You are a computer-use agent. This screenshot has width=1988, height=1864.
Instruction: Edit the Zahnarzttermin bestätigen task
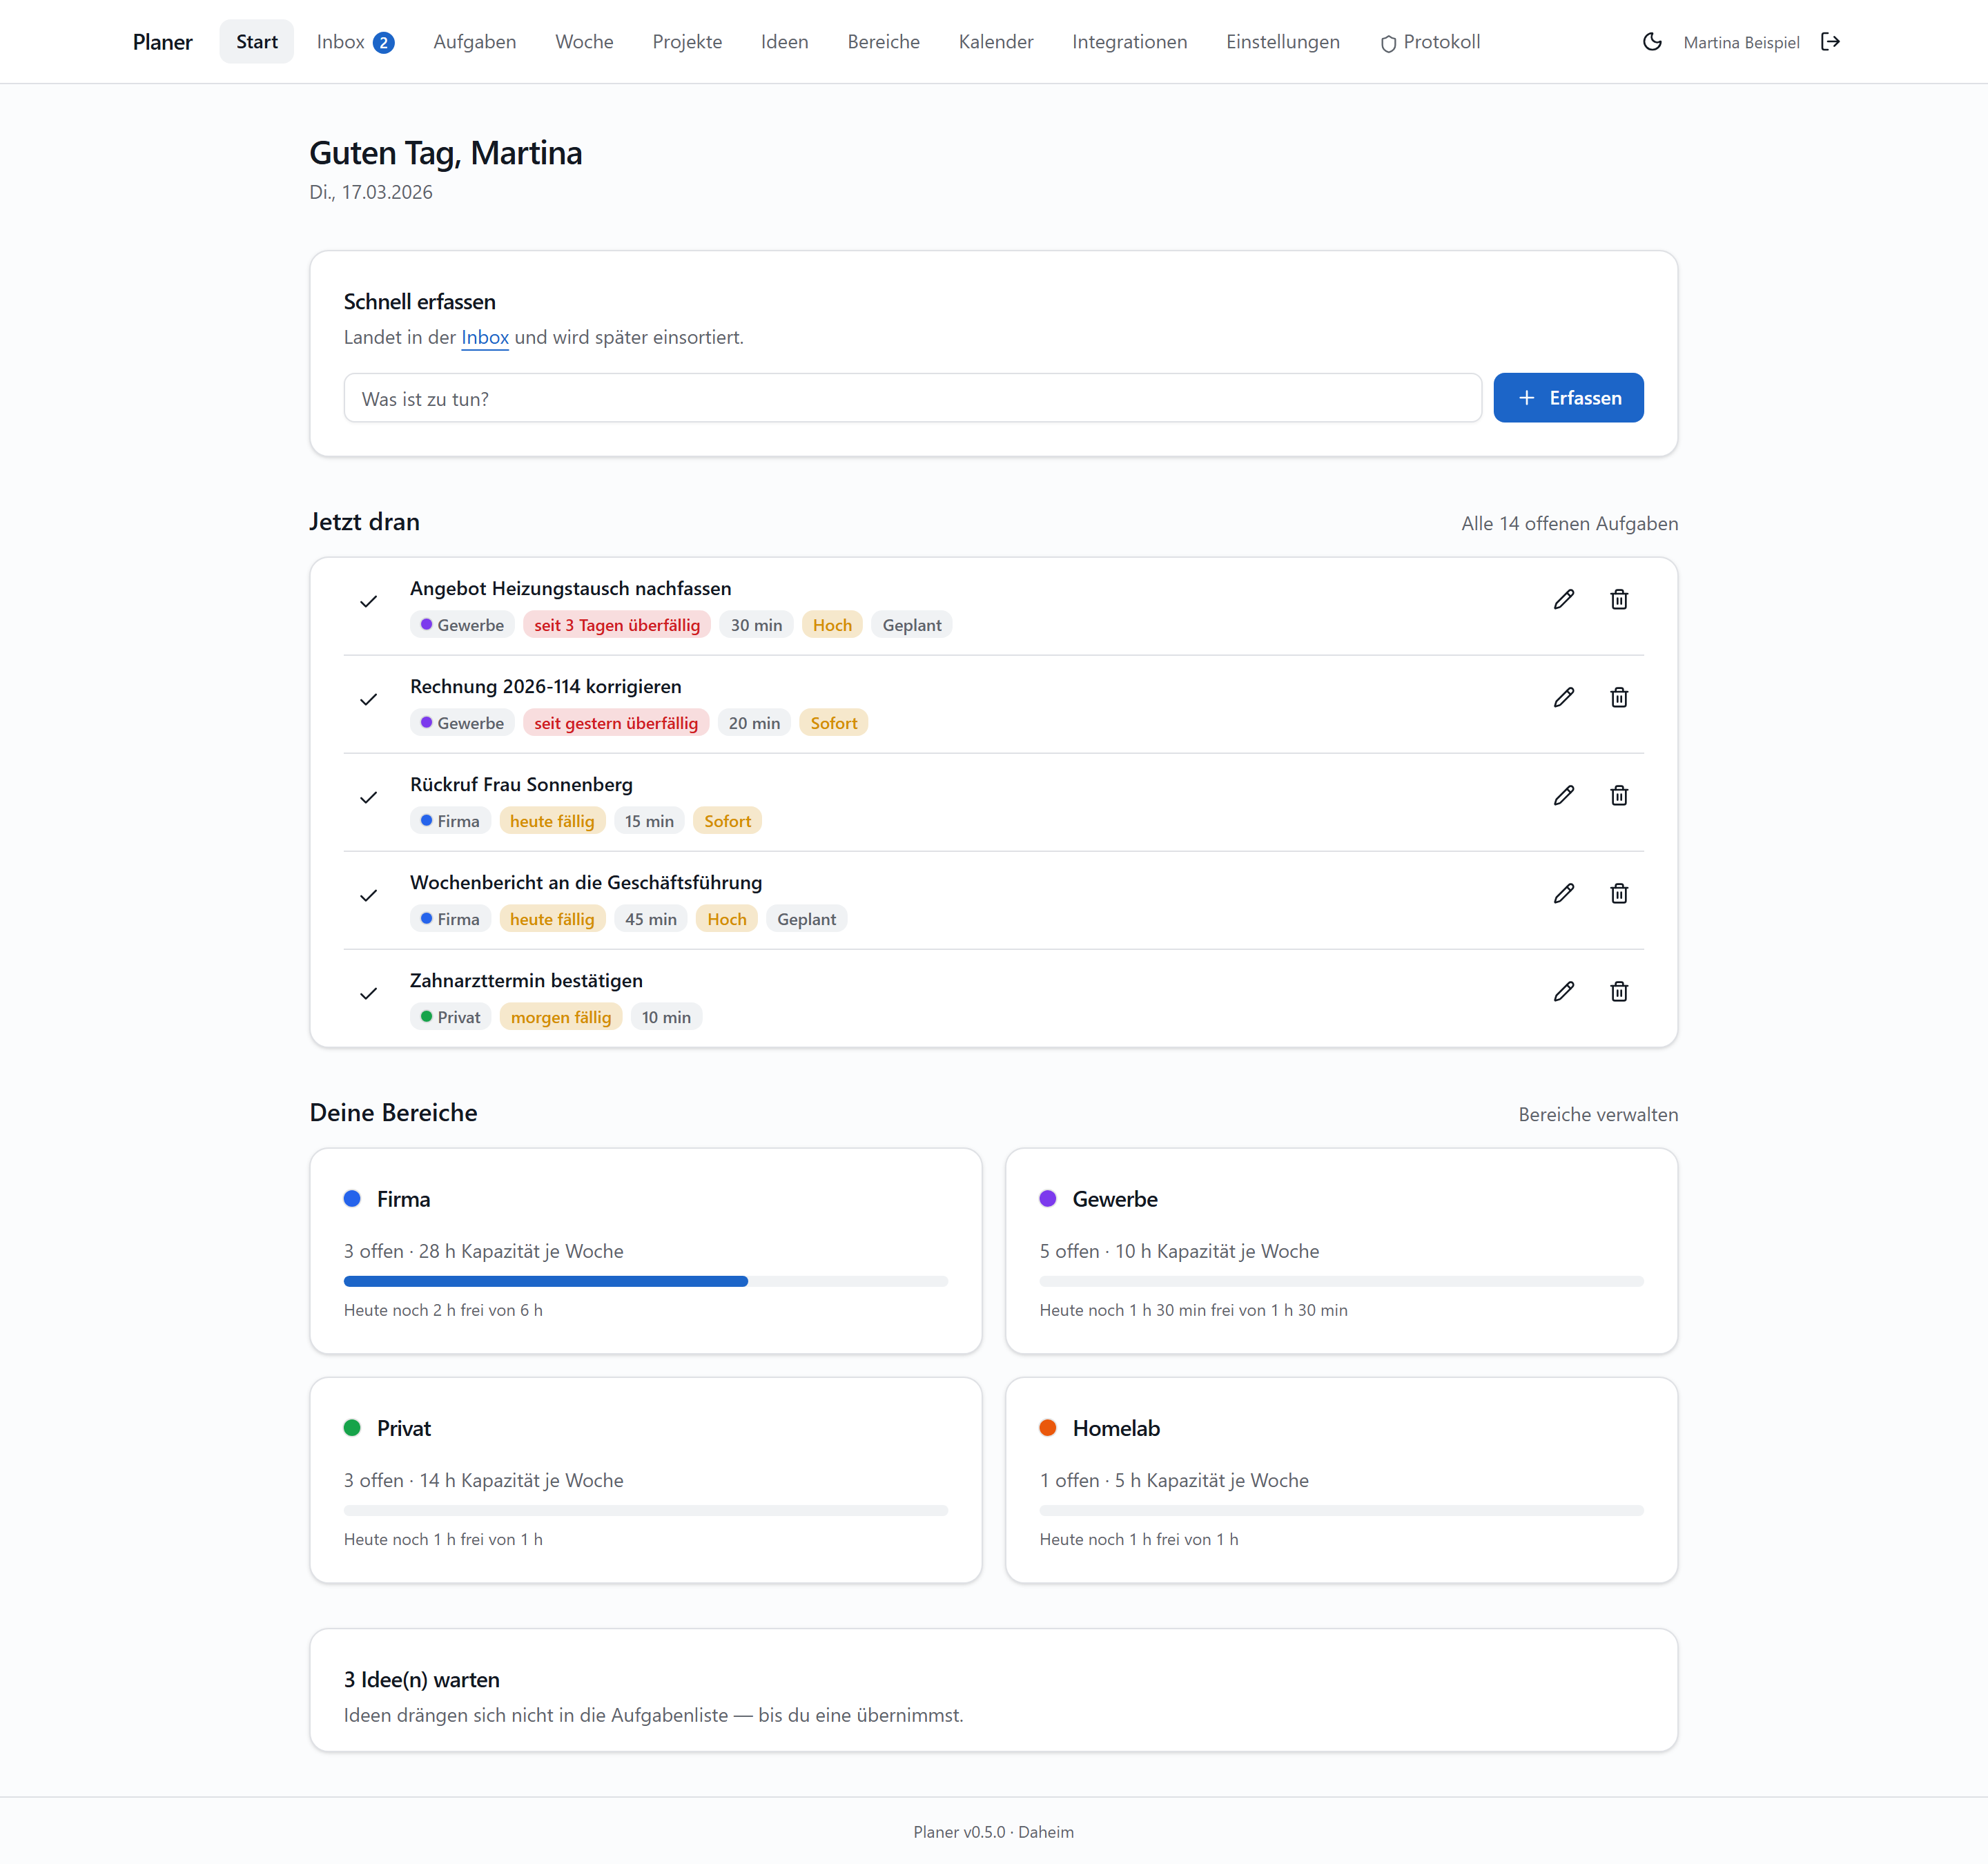1564,991
